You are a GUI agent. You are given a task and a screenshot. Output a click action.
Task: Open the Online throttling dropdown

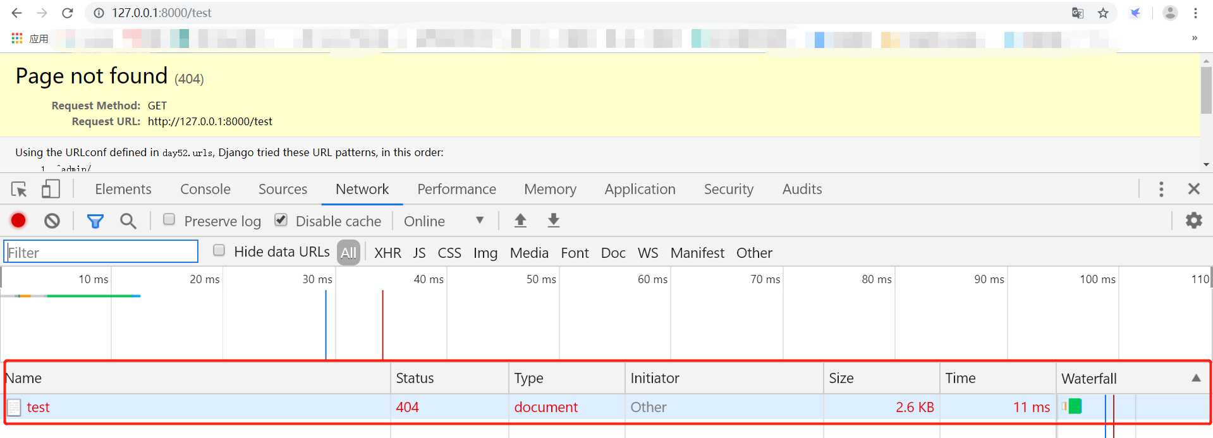[444, 221]
